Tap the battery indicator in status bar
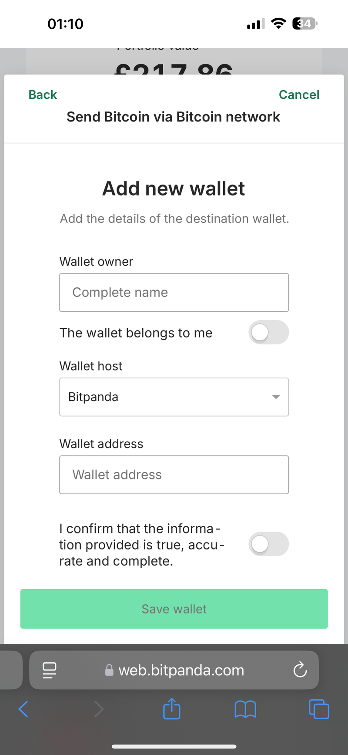The image size is (348, 755). click(x=304, y=24)
